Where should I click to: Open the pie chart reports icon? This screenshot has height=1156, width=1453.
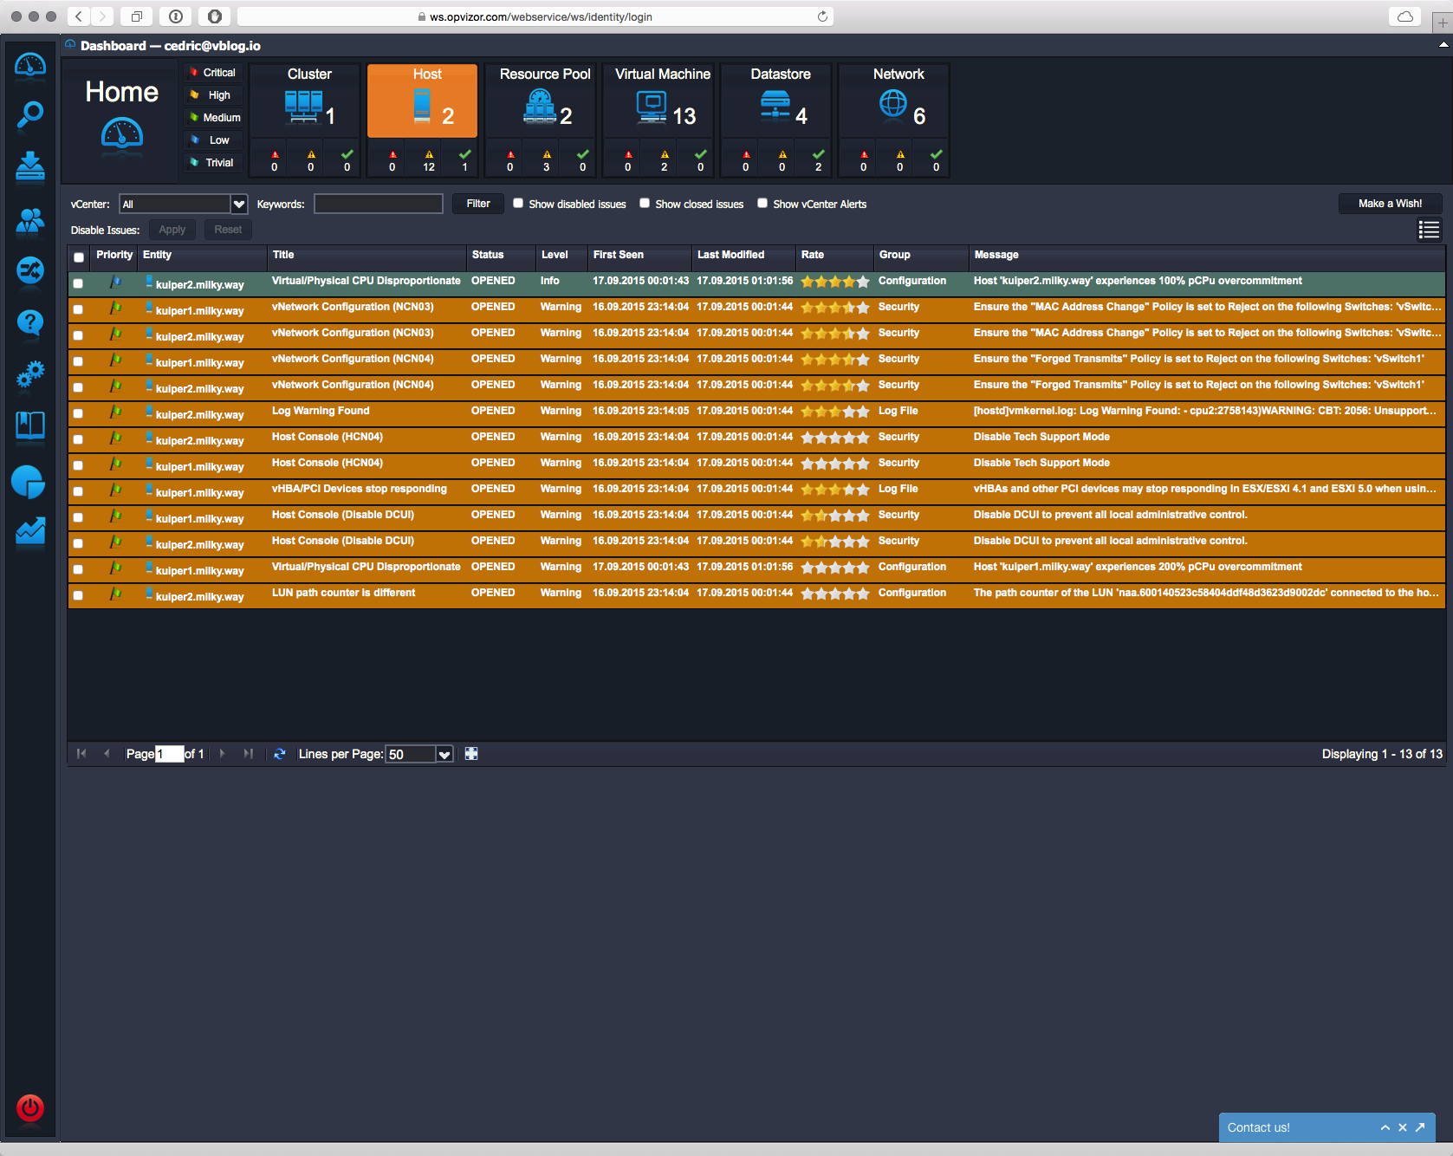coord(29,482)
